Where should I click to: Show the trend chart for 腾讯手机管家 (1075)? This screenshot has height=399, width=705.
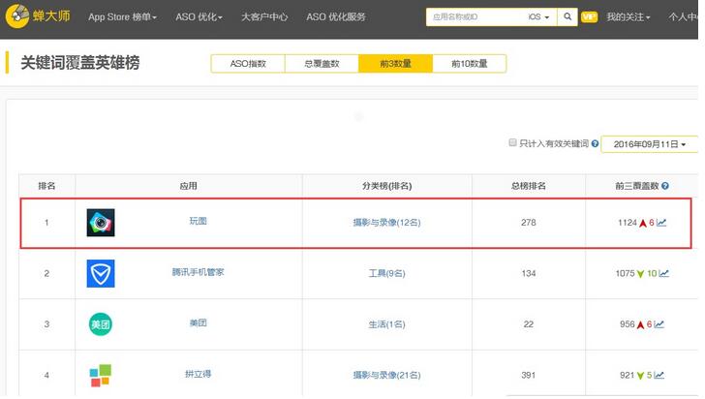(663, 273)
